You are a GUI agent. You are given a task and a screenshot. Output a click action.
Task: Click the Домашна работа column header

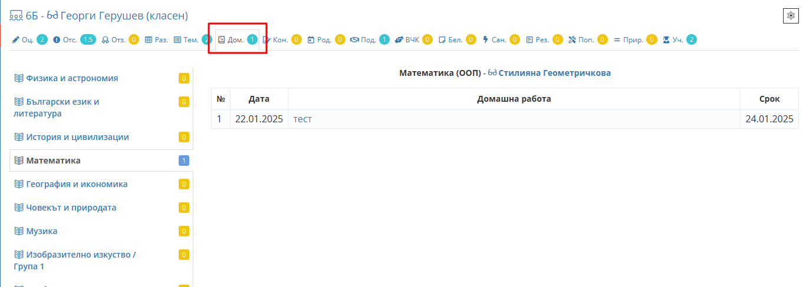[514, 99]
